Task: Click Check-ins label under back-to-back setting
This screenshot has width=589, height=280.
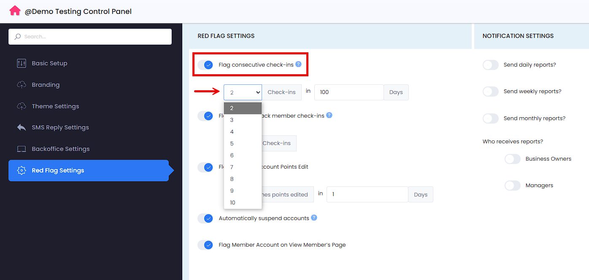Action: 279,143
